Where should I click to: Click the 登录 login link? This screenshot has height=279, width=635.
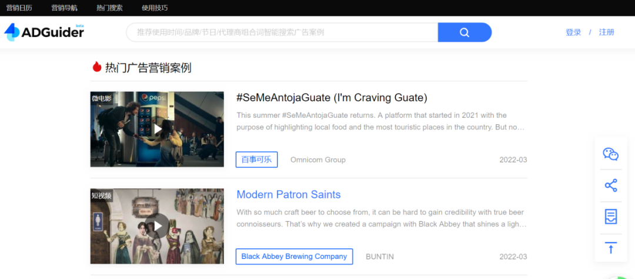[573, 32]
